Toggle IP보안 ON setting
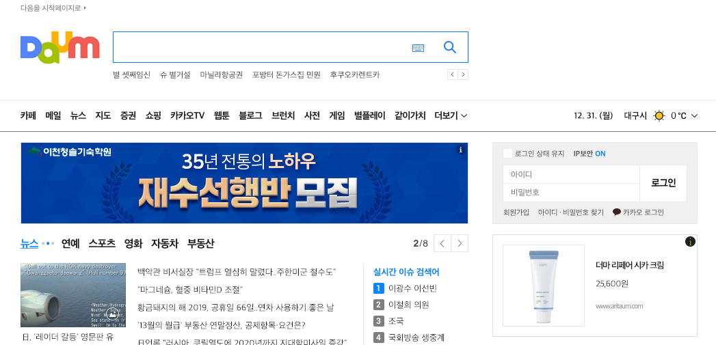Image resolution: width=716 pixels, height=345 pixels. coord(589,154)
